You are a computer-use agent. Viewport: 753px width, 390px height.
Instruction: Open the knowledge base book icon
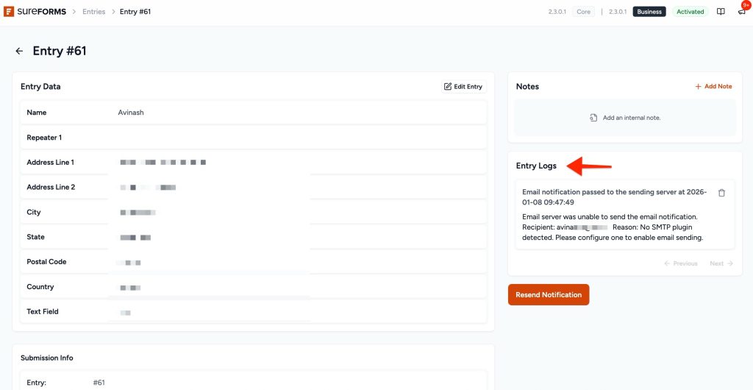[721, 12]
